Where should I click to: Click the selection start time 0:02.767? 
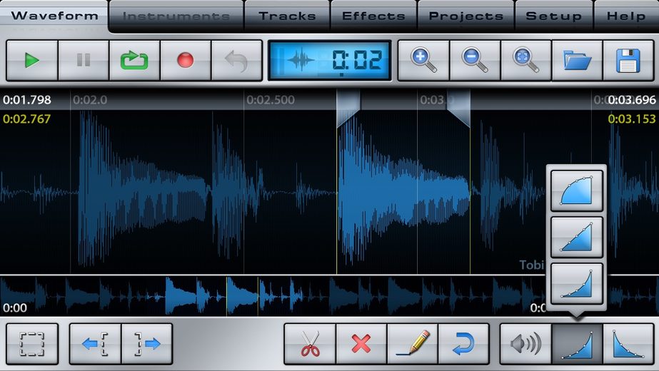coord(26,119)
